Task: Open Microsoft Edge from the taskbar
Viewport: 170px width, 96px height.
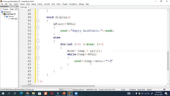Action: point(21,93)
